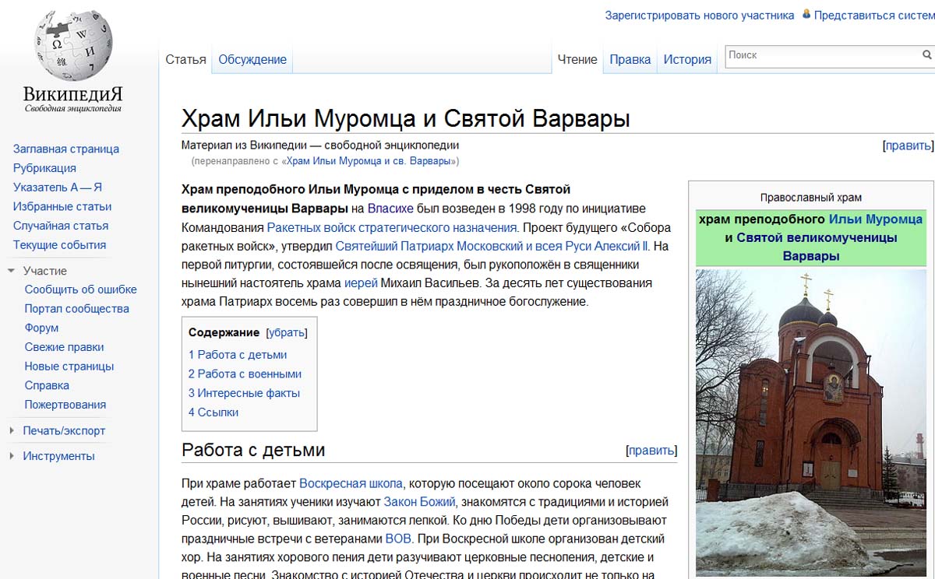The height and width of the screenshot is (579, 935).
Task: Open Портал сообщества link
Action: click(x=77, y=309)
